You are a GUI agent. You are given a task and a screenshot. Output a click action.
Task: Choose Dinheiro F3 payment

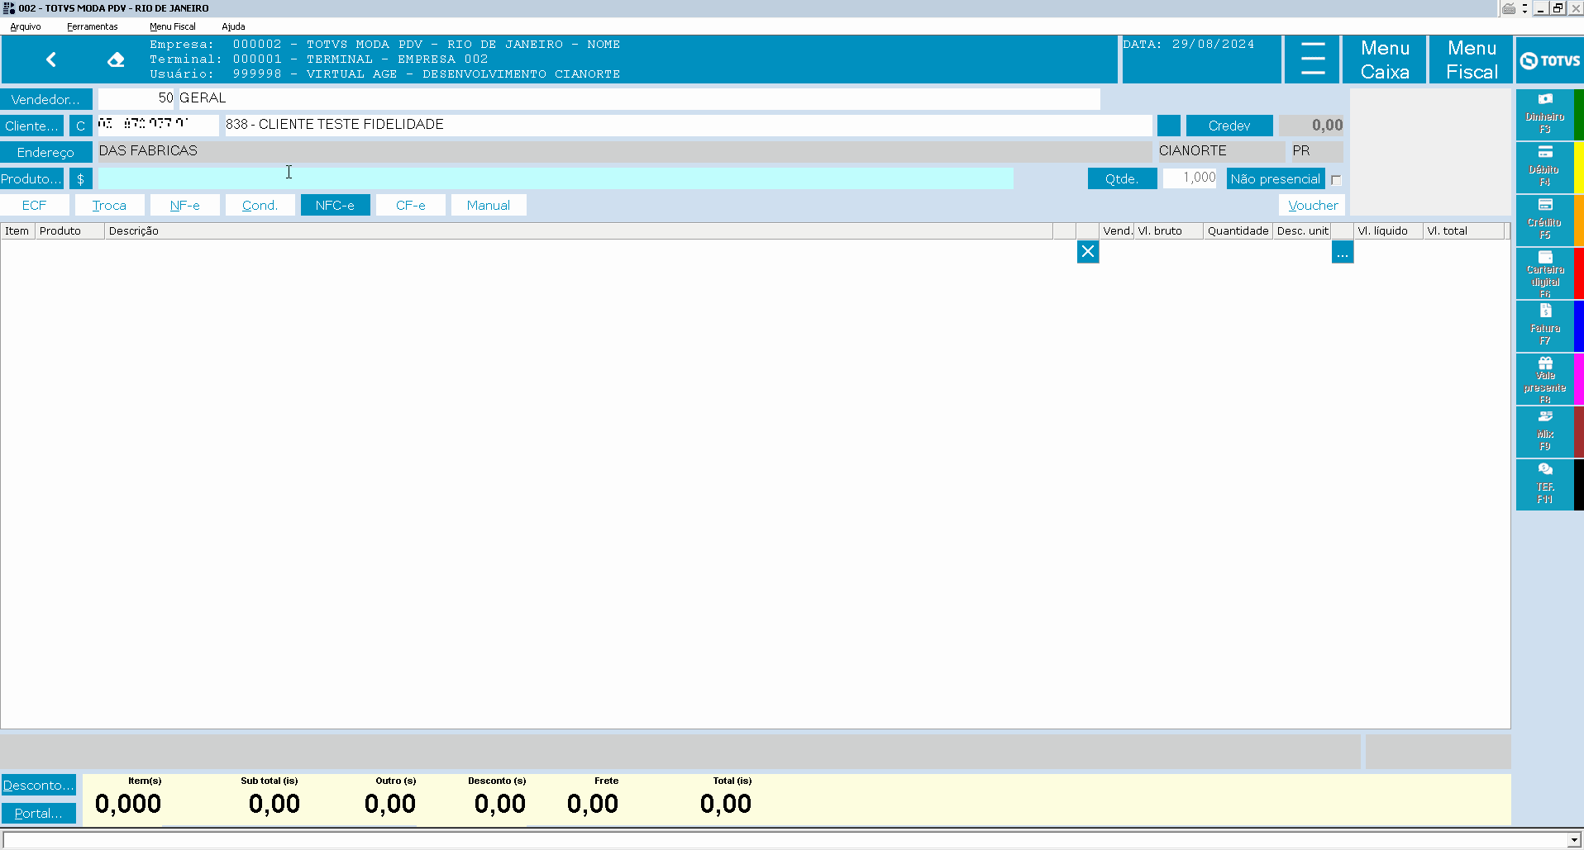coord(1544,114)
